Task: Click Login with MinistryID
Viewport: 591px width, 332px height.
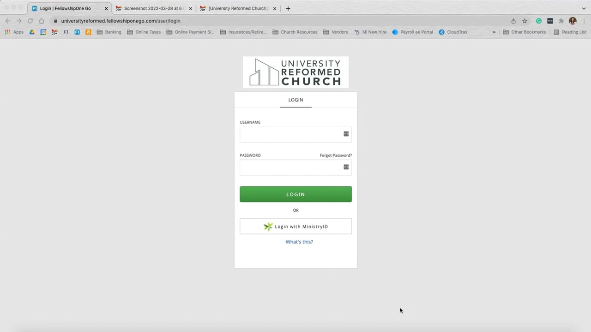Action: pyautogui.click(x=295, y=226)
